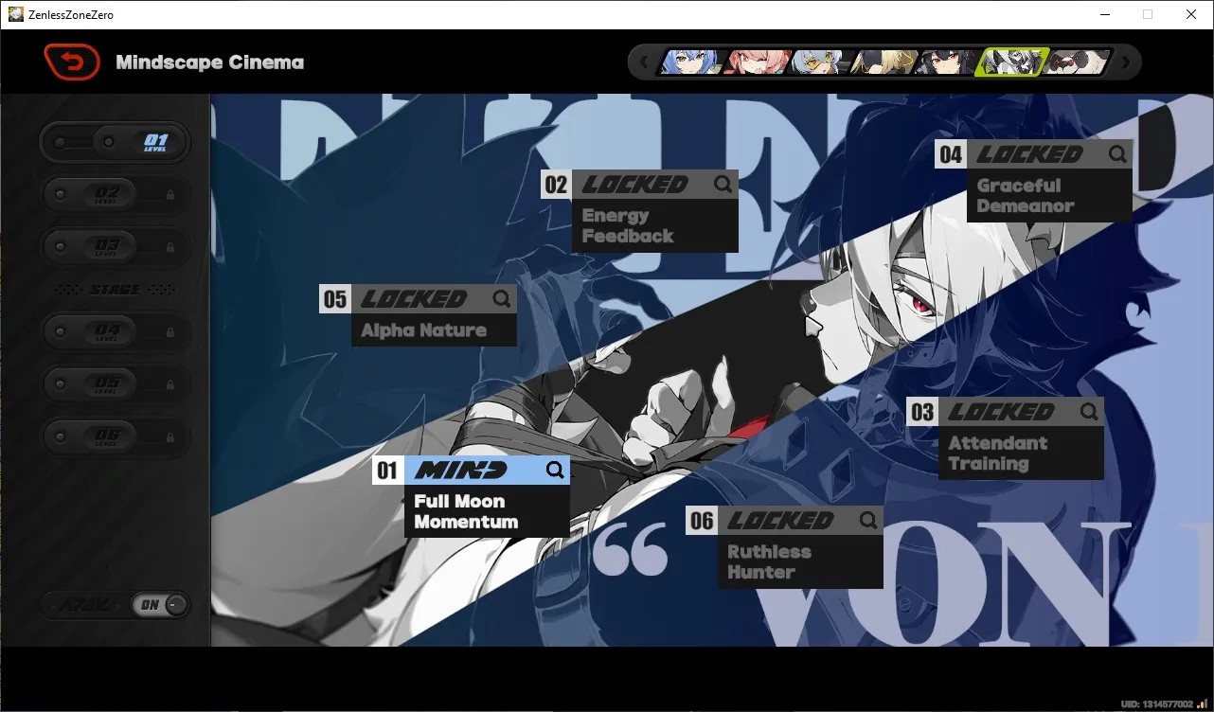This screenshot has height=712, width=1214.
Task: View Alpha Nature details via magnifier icon
Action: point(502,299)
